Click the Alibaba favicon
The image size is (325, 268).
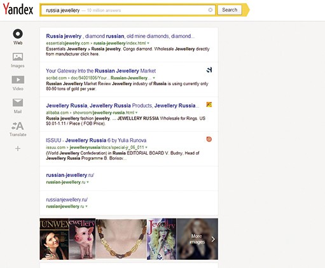209,104
